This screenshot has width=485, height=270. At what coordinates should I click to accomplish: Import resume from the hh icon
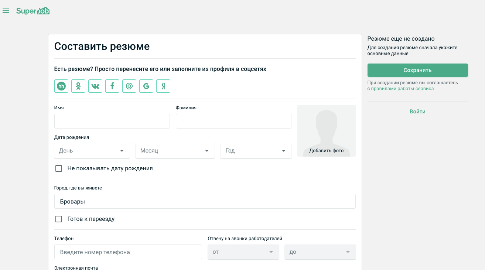(x=61, y=86)
